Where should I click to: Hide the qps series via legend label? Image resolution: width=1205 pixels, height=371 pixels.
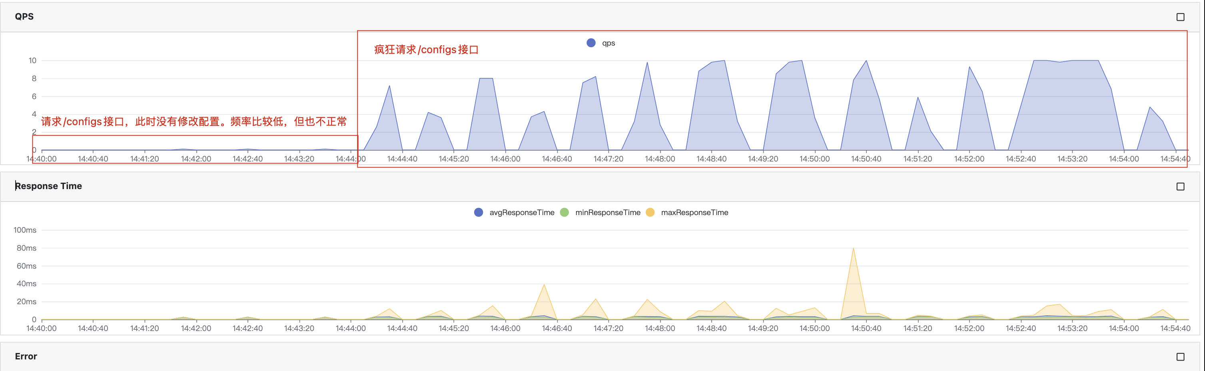tap(608, 42)
